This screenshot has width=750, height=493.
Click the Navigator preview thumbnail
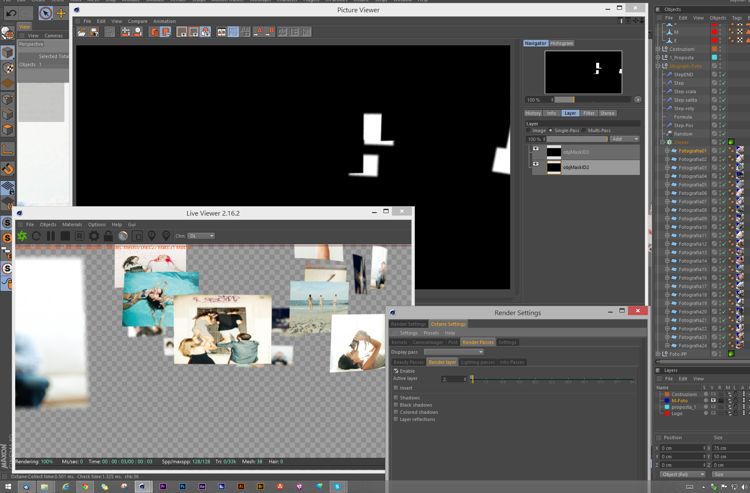pyautogui.click(x=583, y=72)
